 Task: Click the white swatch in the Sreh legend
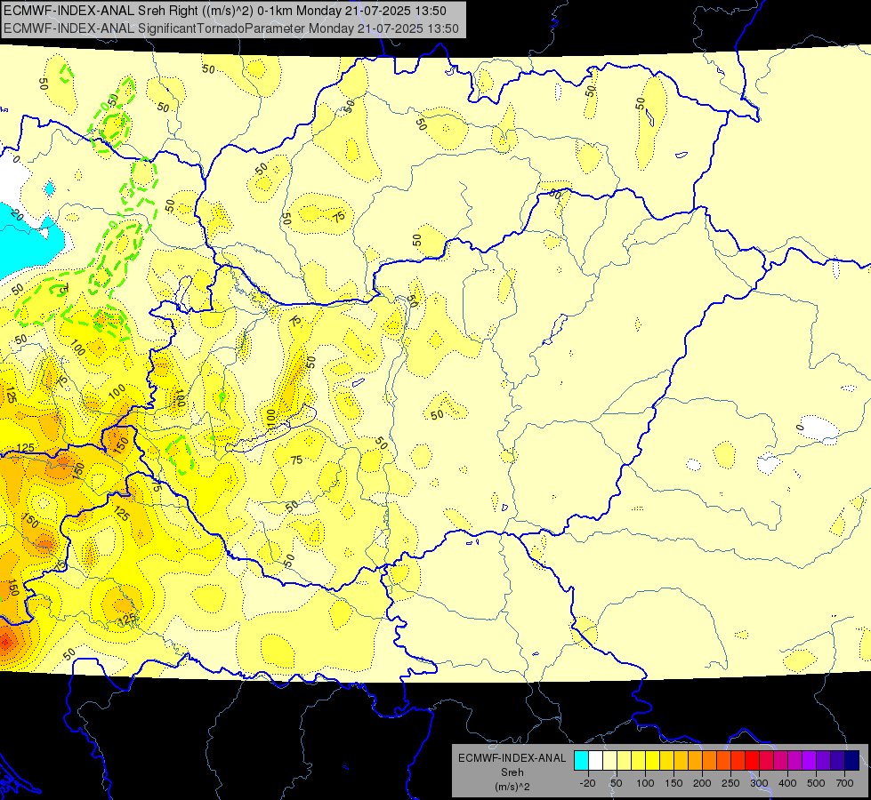(x=595, y=761)
